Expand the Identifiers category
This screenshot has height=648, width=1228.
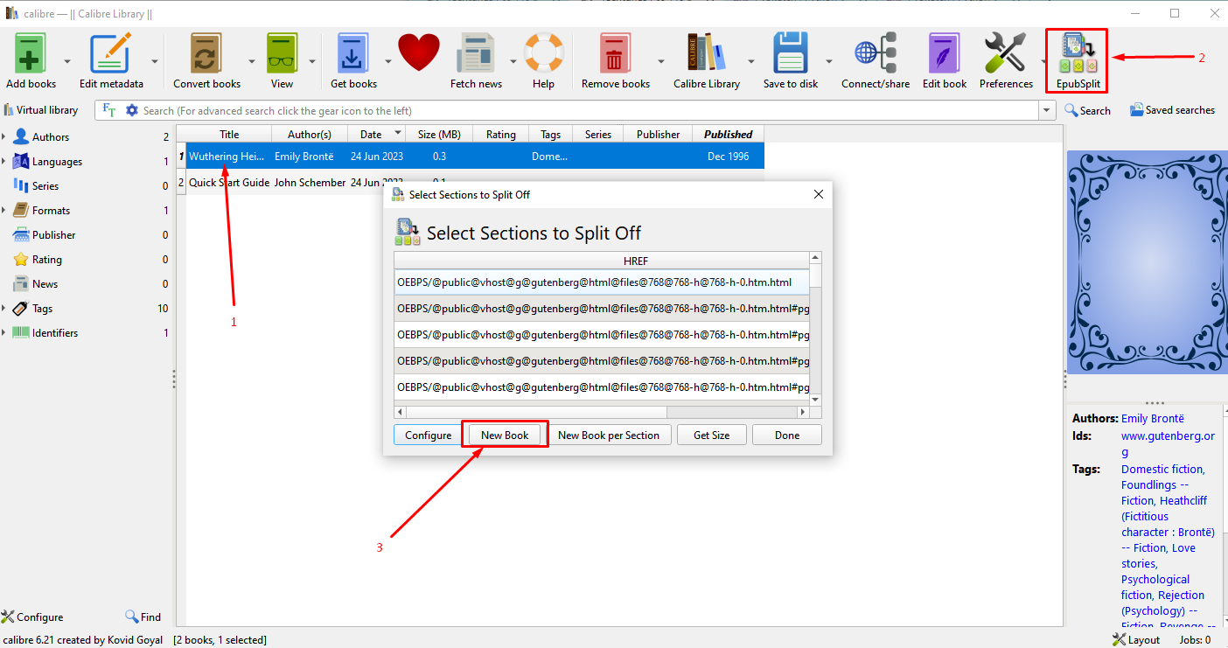pyautogui.click(x=3, y=333)
